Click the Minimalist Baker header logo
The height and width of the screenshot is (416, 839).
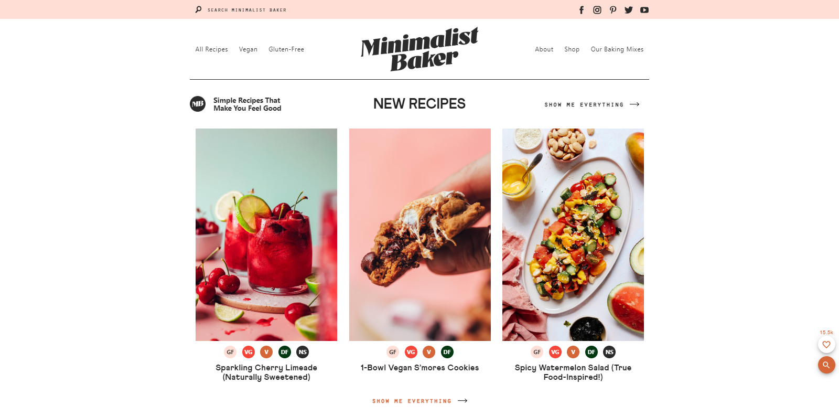[419, 49]
